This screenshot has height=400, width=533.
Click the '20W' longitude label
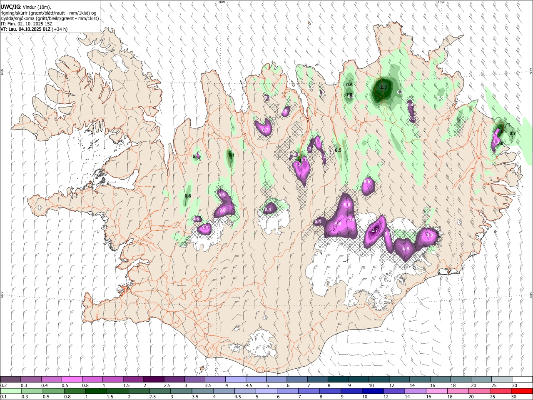(x=222, y=2)
